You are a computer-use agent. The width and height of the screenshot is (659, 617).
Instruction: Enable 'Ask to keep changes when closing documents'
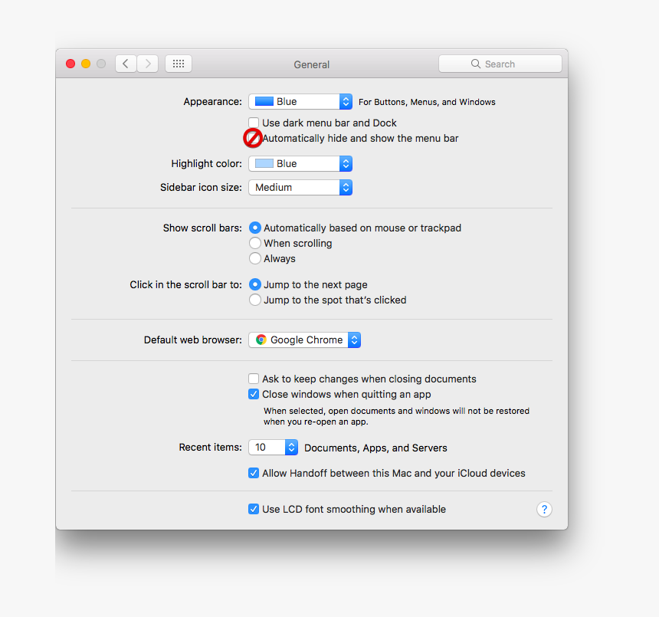click(x=254, y=379)
